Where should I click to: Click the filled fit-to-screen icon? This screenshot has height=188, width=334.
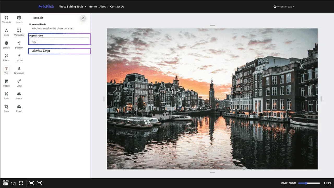31,183
